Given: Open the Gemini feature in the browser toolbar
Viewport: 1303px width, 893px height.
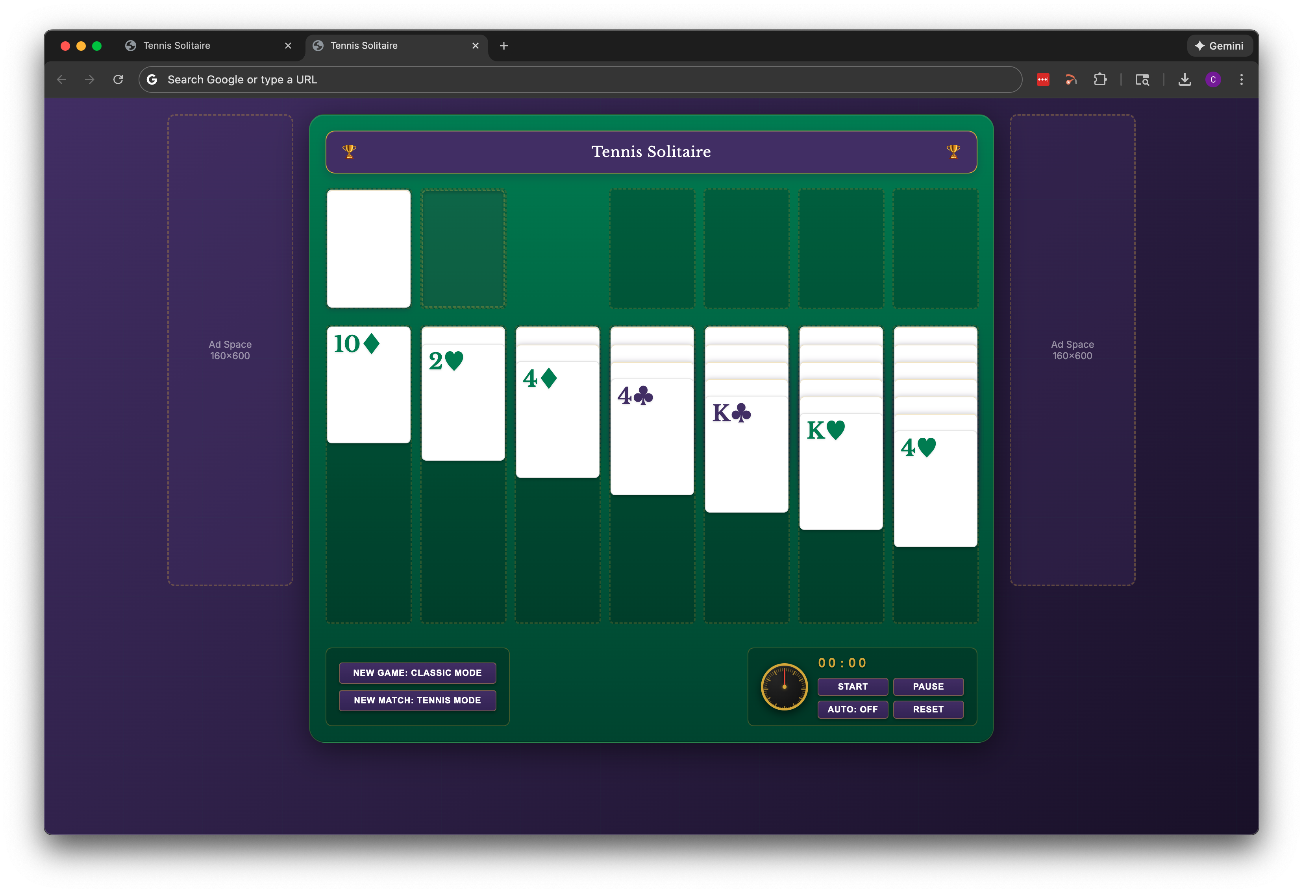Looking at the screenshot, I should tap(1220, 45).
